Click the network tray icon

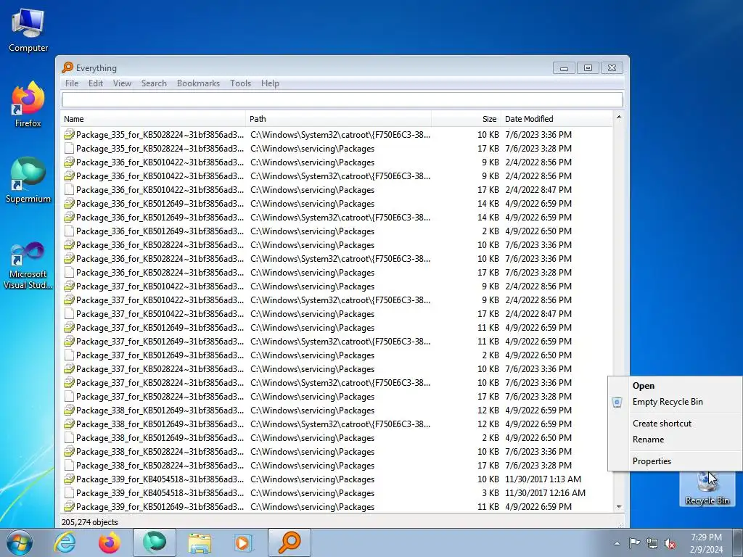[652, 543]
